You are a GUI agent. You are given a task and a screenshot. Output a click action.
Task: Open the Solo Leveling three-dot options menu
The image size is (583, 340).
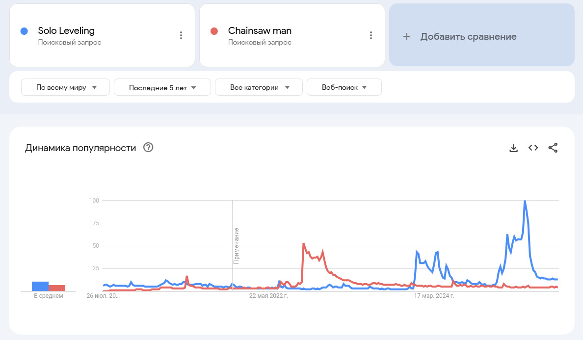[x=181, y=35]
